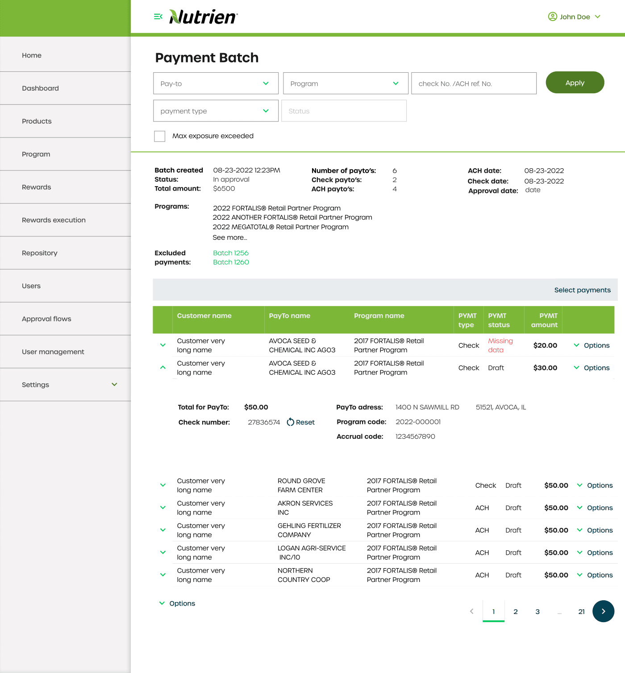
Task: Go to page 2 in pagination
Action: click(x=516, y=611)
